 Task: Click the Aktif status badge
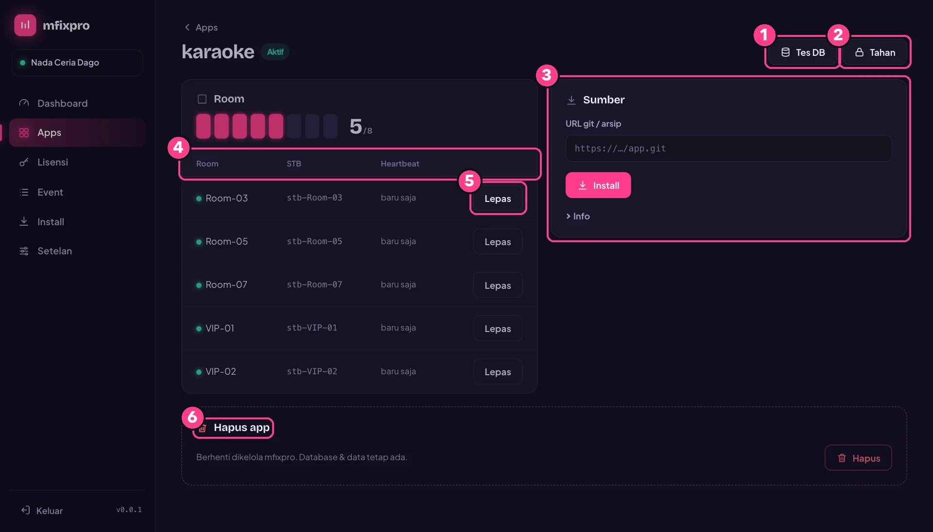[x=275, y=52]
